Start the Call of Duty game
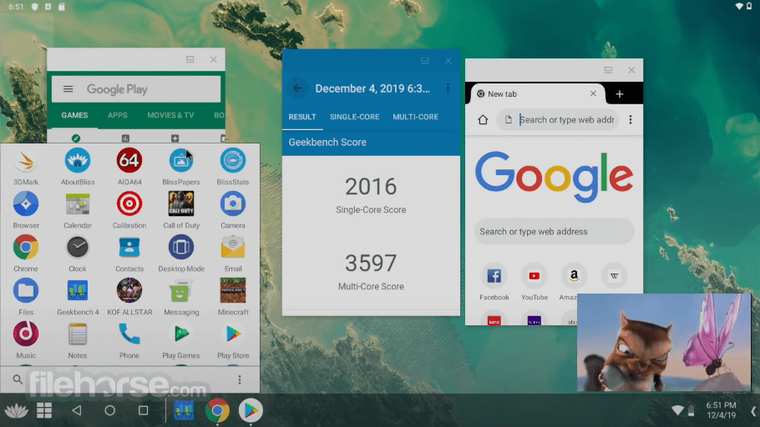Viewport: 760px width, 427px height. click(x=181, y=203)
